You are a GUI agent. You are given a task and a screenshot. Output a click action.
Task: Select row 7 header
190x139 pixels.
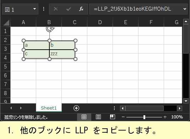pos(5,84)
